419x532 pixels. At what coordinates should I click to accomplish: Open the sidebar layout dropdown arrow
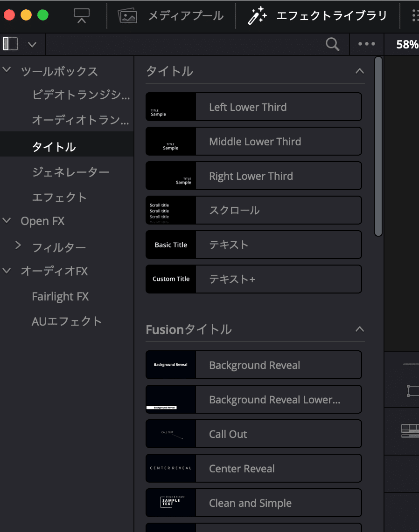tap(32, 44)
